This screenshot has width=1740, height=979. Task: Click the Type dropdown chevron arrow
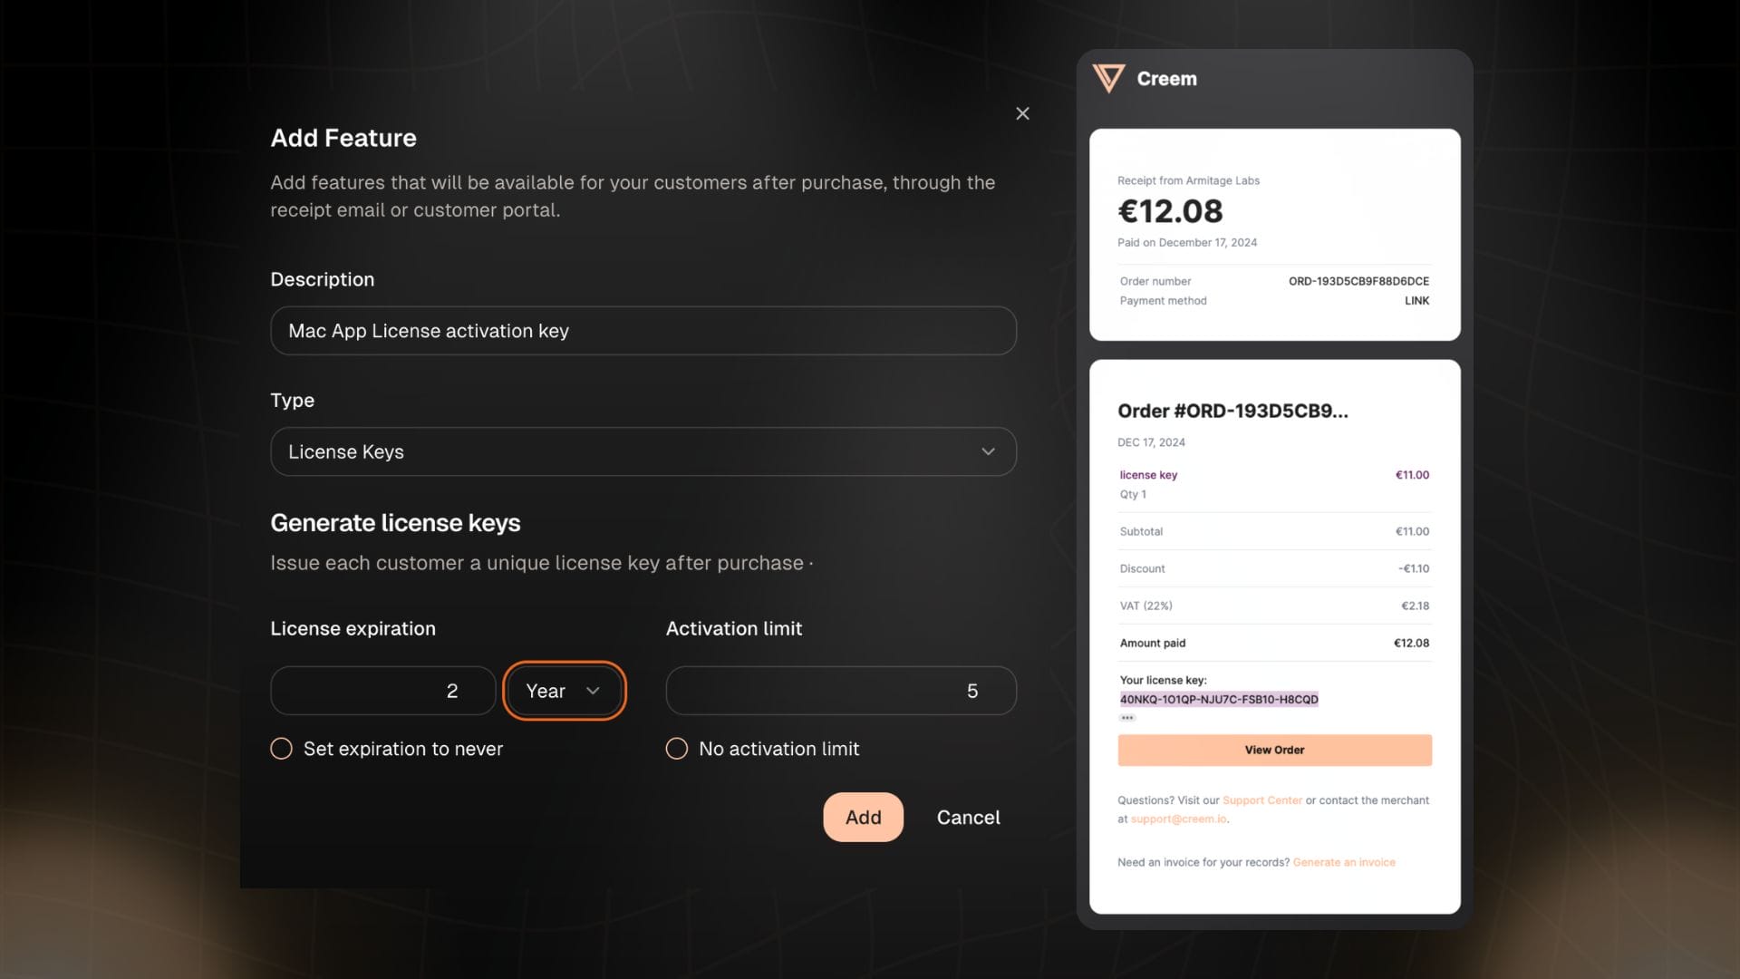(988, 451)
